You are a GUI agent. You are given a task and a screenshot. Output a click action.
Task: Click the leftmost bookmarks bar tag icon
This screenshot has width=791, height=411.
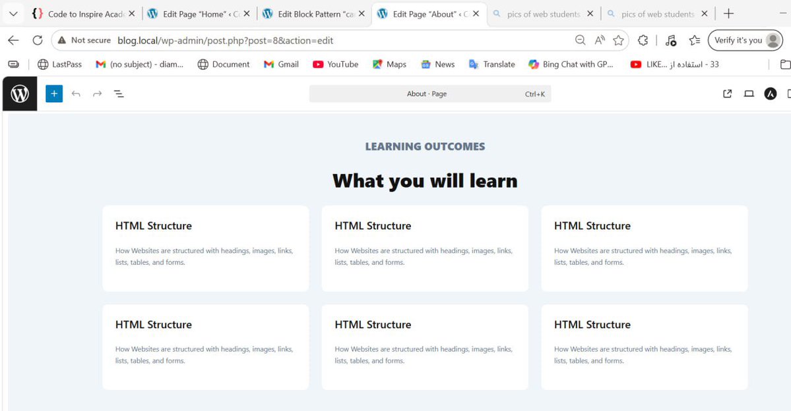[x=14, y=64]
